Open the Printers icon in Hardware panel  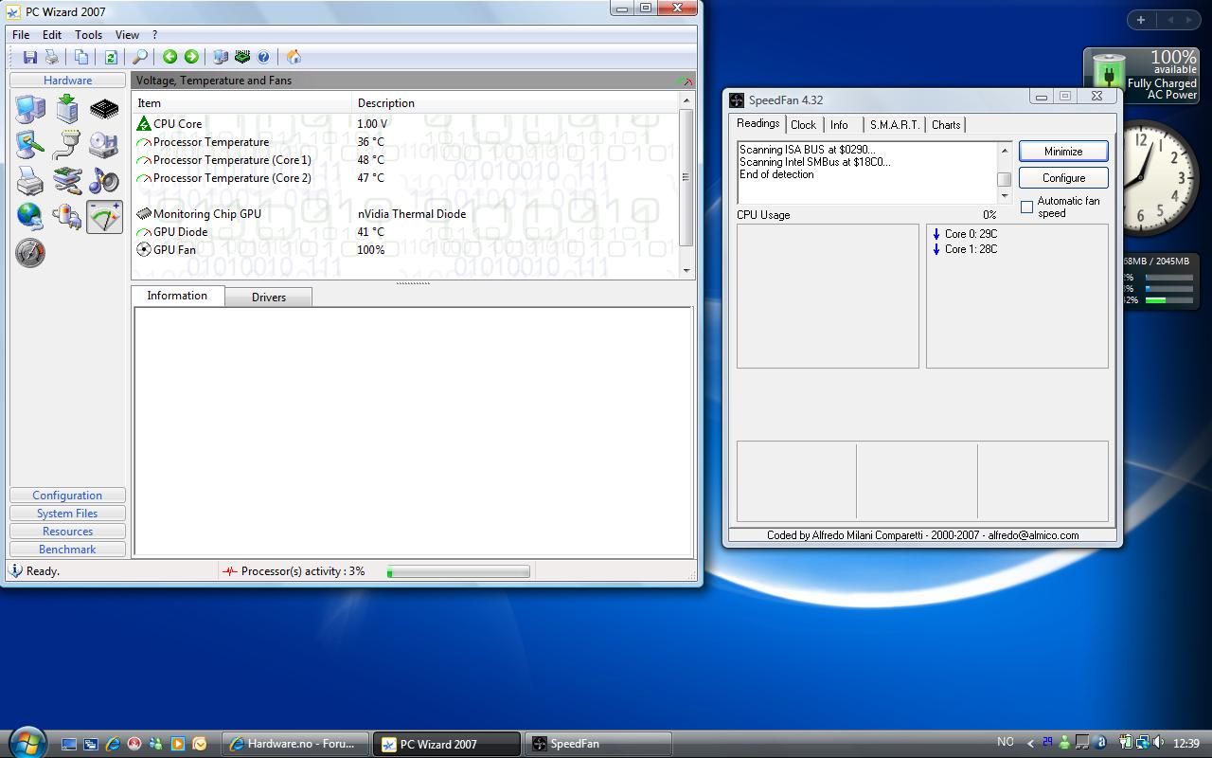[30, 181]
